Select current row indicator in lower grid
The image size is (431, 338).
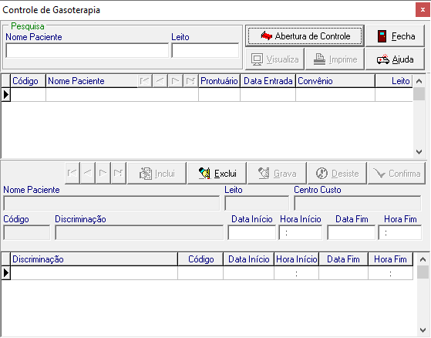[6, 273]
